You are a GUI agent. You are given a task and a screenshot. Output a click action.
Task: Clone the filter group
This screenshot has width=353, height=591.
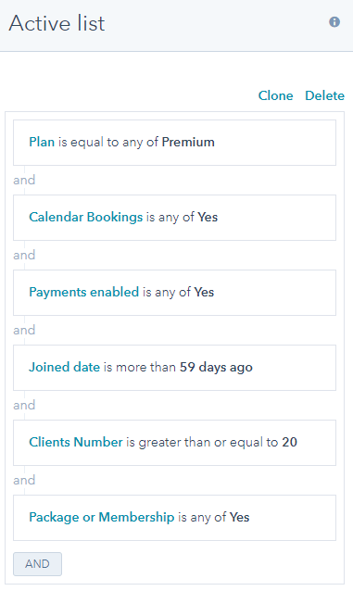pyautogui.click(x=275, y=95)
